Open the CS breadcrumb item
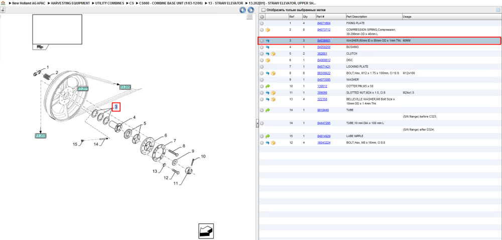502x240 pixels. click(x=132, y=3)
